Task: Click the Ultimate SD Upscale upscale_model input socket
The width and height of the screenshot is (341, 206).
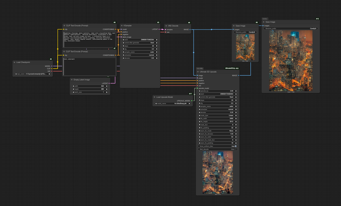Action: (x=197, y=88)
